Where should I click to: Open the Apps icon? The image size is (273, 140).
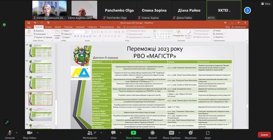tap(208, 133)
